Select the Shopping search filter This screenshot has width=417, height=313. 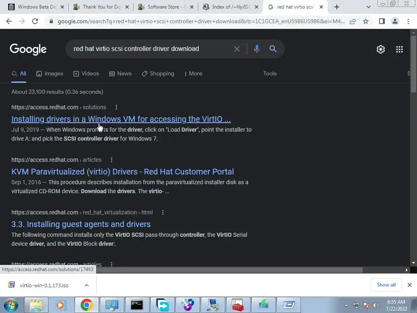click(x=158, y=74)
